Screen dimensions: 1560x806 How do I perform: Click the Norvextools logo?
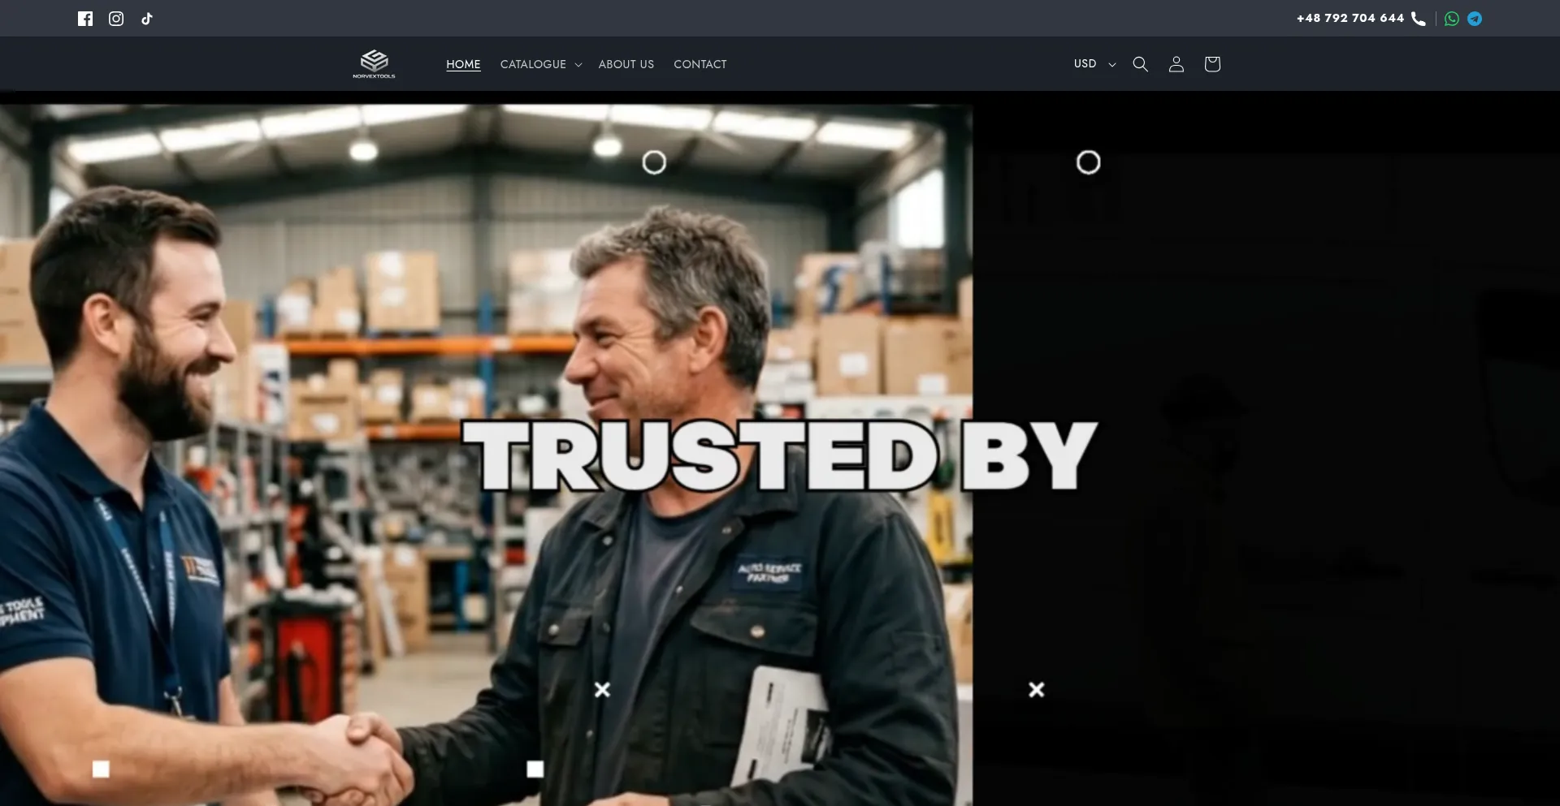(x=374, y=64)
